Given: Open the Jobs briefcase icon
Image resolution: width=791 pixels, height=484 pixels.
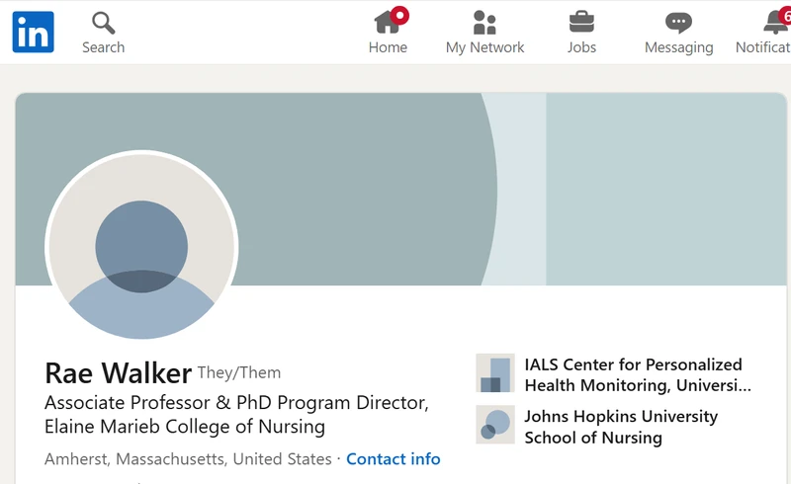Looking at the screenshot, I should click(581, 22).
